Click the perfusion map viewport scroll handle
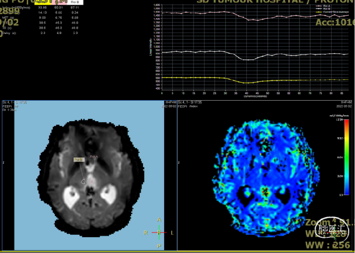Viewport: 355px width, 253px height. tap(179, 163)
